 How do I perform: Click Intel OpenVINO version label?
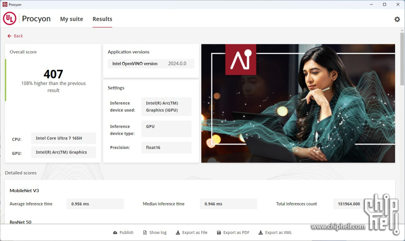pos(135,64)
